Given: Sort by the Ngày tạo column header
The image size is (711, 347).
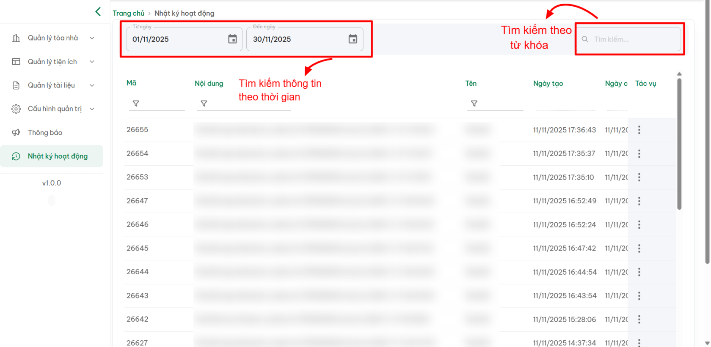Looking at the screenshot, I should point(548,84).
